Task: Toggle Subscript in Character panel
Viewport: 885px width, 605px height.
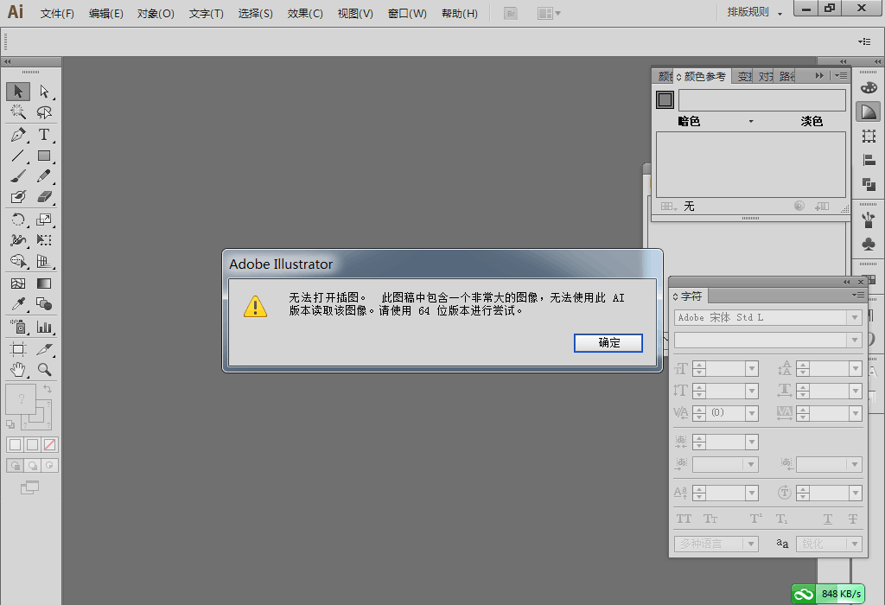Action: click(781, 519)
